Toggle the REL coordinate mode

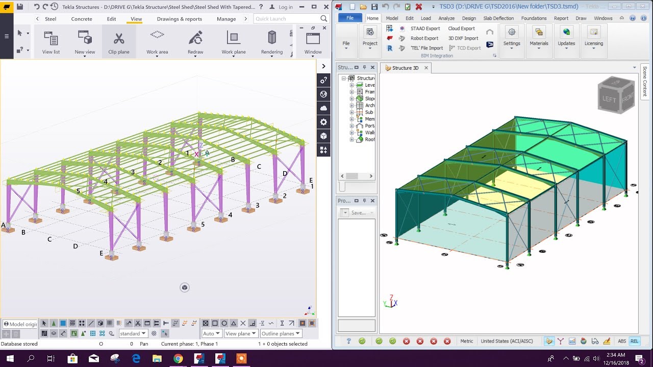[634, 341]
